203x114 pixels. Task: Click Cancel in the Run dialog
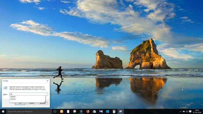31,103
